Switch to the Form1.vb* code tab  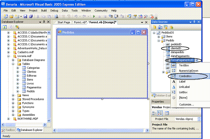click(80, 22)
